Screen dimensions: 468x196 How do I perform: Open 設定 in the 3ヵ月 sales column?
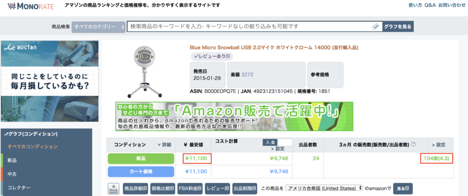click(x=438, y=145)
